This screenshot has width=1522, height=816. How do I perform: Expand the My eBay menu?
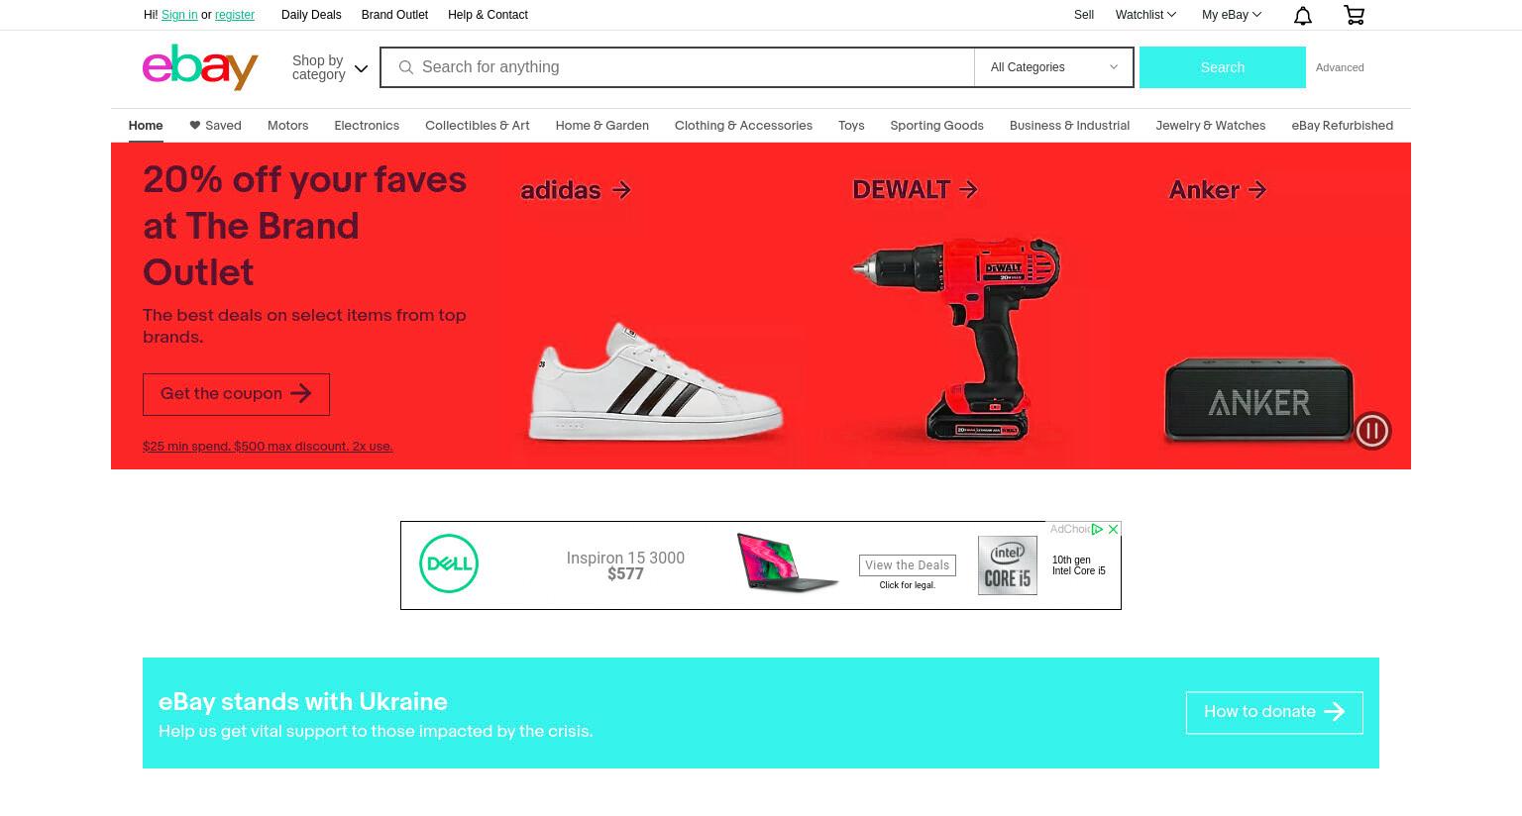point(1232,15)
